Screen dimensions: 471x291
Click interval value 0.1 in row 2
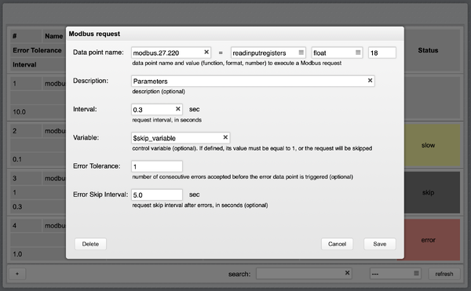click(17, 159)
